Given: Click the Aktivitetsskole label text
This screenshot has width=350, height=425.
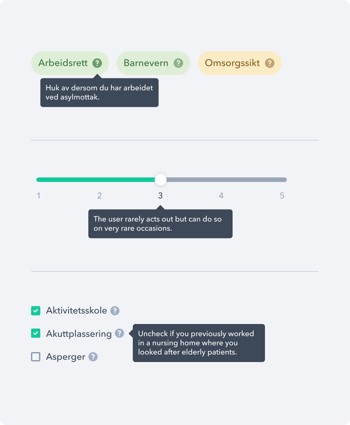Looking at the screenshot, I should [77, 311].
